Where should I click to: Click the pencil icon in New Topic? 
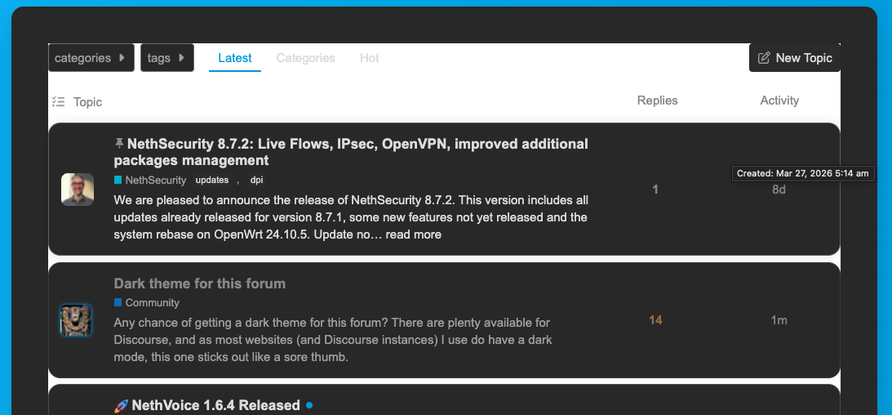pos(764,58)
